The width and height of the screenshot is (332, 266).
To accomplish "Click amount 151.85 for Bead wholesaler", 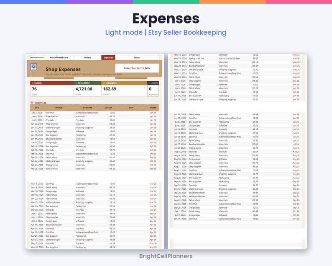I will pos(255,196).
